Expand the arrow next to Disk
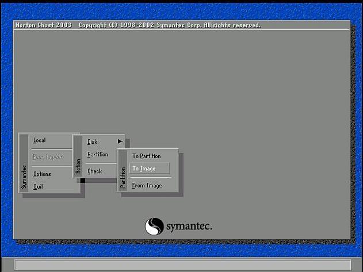This screenshot has width=363, height=272. (120, 141)
